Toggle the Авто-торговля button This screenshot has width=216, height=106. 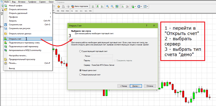pos(80,6)
